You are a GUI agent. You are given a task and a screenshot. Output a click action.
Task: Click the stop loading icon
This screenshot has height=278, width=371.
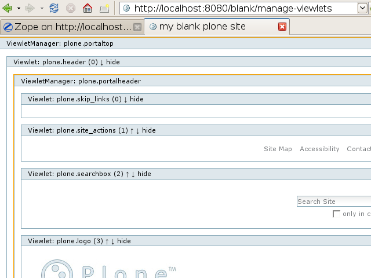pos(71,9)
